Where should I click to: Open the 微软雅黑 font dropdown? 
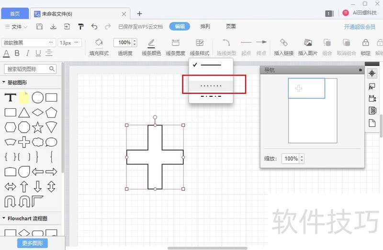point(29,43)
